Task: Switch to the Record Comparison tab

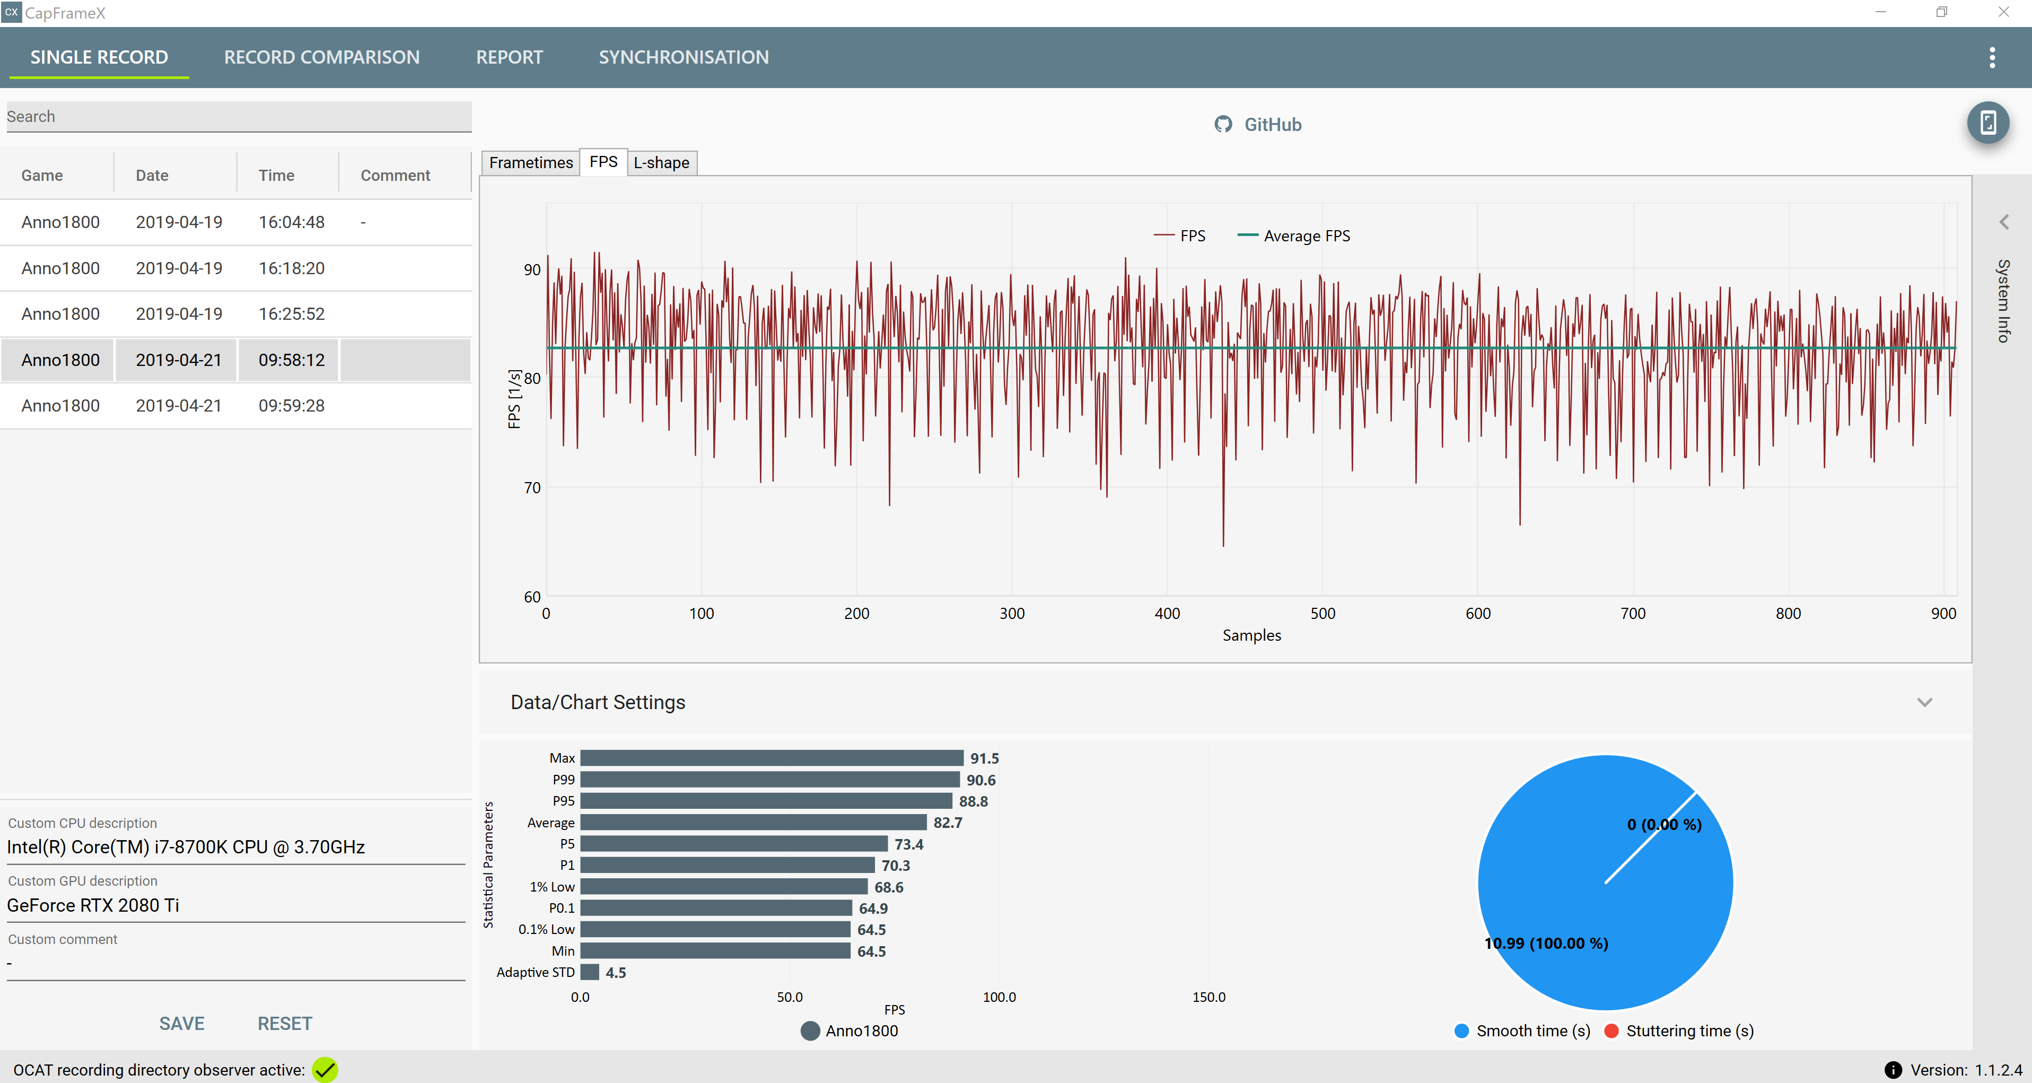Action: click(x=321, y=58)
